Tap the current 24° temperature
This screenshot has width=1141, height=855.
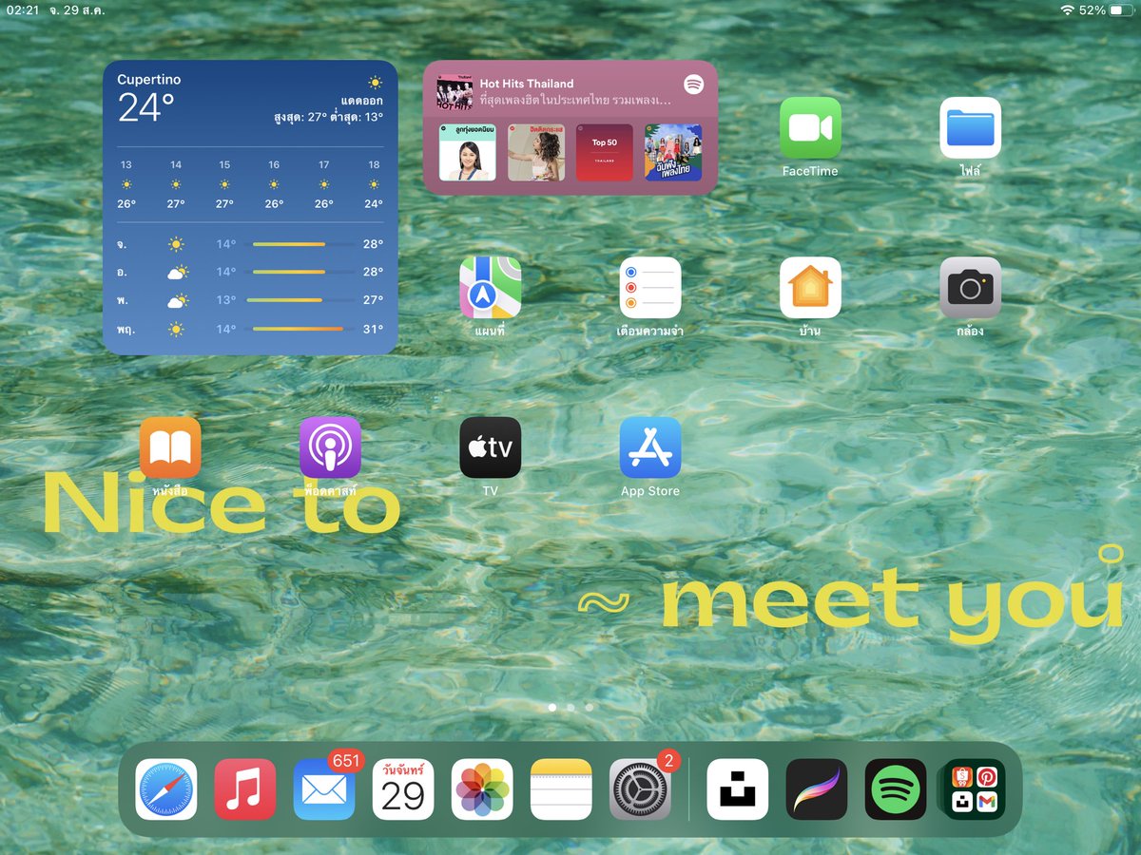145,108
